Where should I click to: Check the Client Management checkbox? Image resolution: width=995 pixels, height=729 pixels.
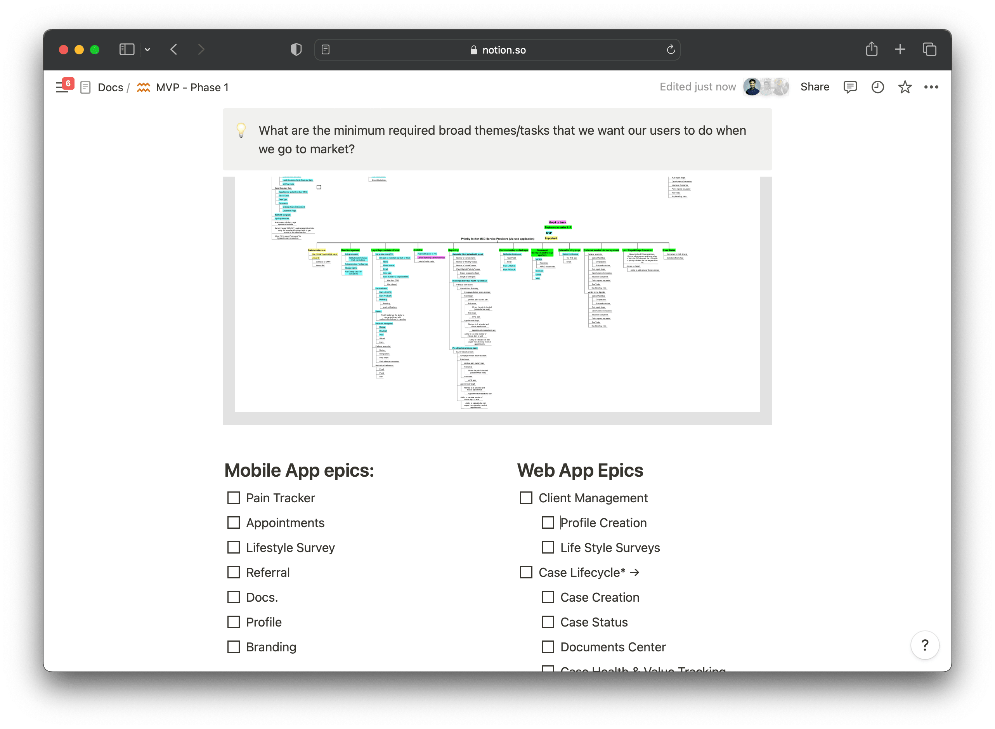point(526,498)
